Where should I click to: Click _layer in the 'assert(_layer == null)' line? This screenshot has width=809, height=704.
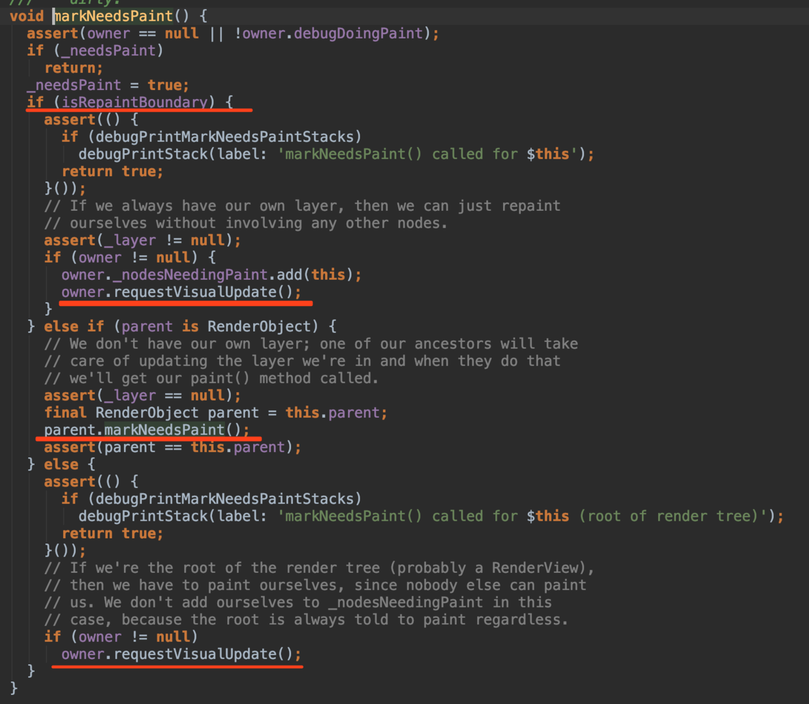(x=130, y=396)
